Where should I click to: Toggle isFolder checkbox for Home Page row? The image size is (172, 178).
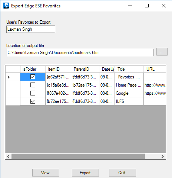[33, 85]
